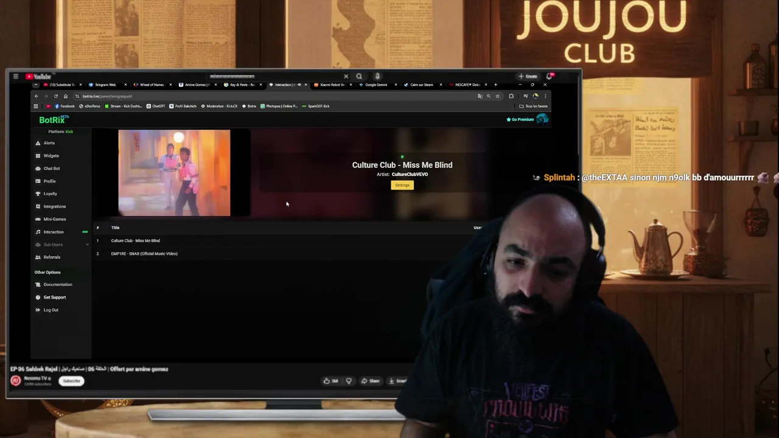Click the Go Premium link
The width and height of the screenshot is (779, 438).
pos(520,119)
